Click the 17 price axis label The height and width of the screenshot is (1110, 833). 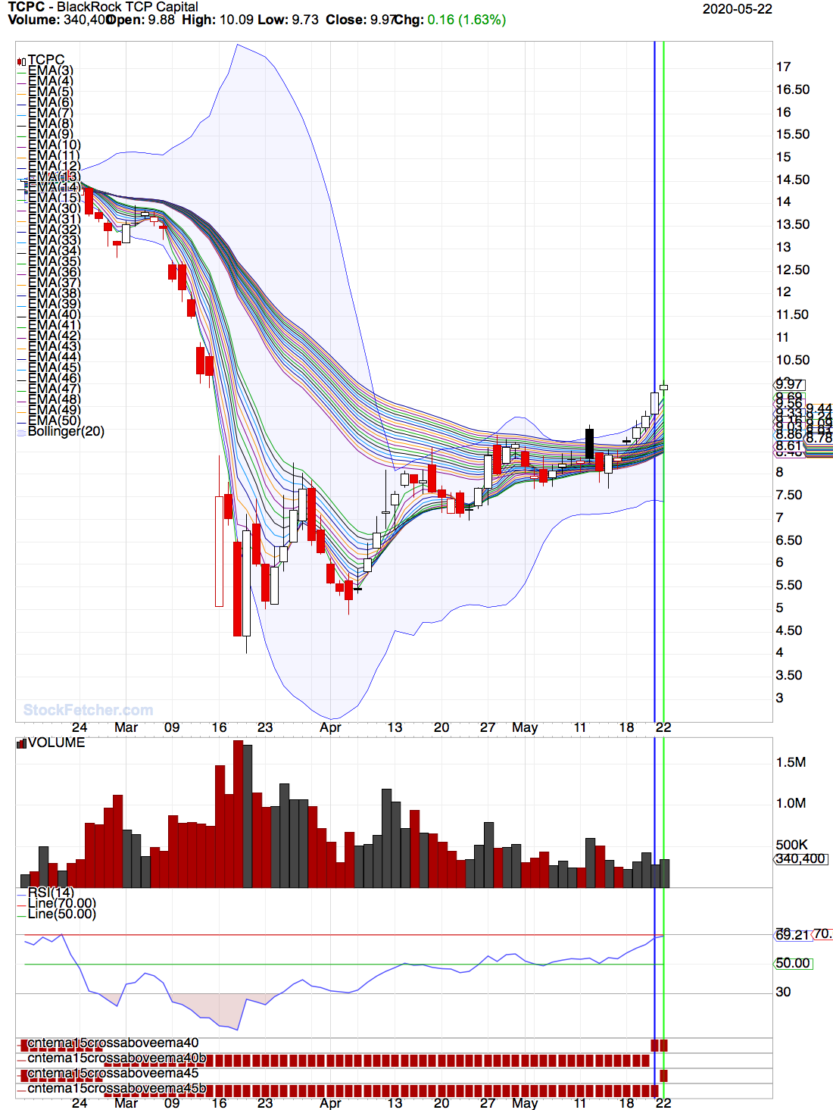tap(783, 67)
